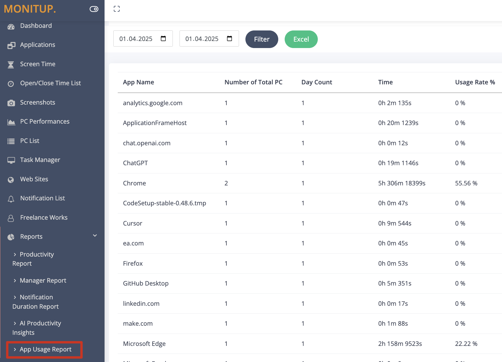Click the Screenshots camera icon
This screenshot has height=362, width=502.
pos(11,103)
